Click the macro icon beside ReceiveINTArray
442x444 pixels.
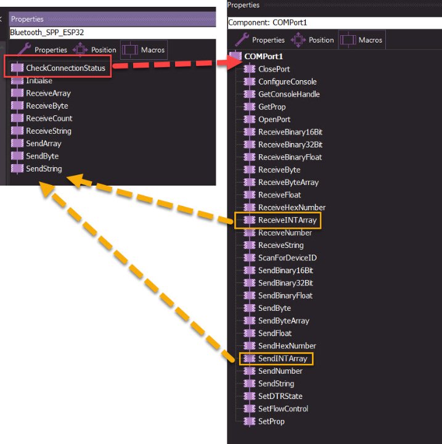249,220
